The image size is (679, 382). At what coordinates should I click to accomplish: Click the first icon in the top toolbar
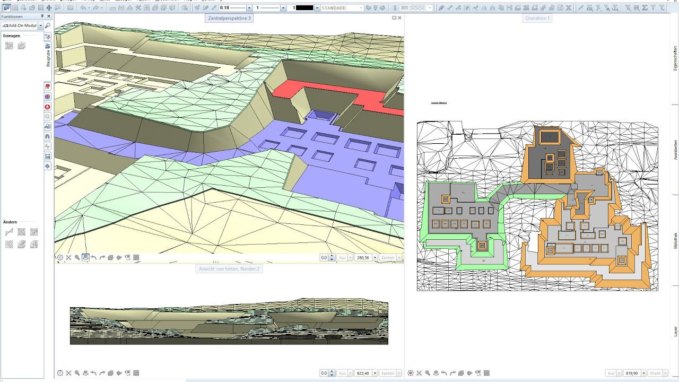click(x=6, y=8)
